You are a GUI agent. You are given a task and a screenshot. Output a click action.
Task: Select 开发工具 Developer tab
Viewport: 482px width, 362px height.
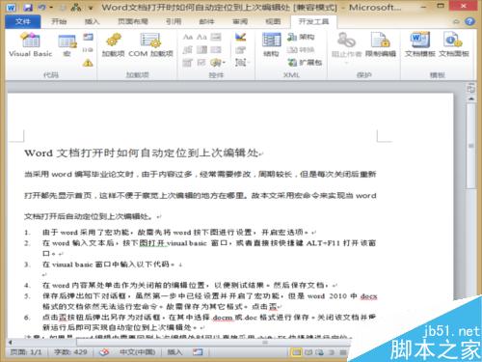tap(313, 21)
